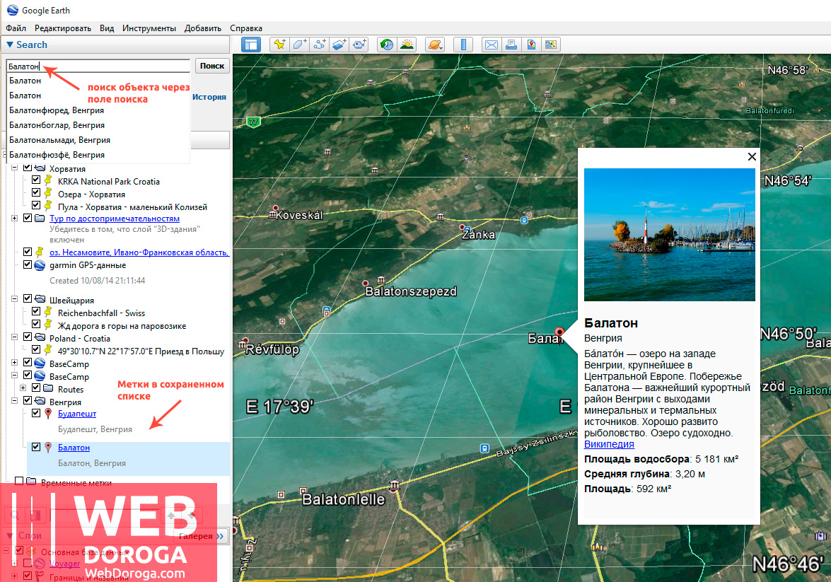Collapse the Швейцария folder
831x582 pixels.
[15, 299]
